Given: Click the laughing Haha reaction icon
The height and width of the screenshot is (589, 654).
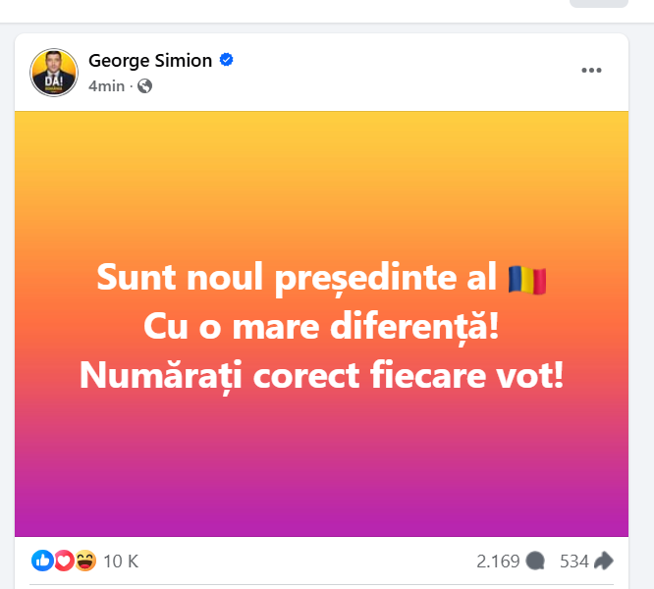Looking at the screenshot, I should [84, 561].
